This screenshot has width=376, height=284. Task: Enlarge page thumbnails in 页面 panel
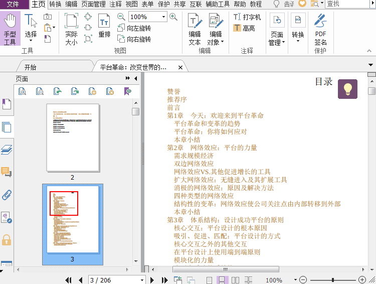coord(22,91)
